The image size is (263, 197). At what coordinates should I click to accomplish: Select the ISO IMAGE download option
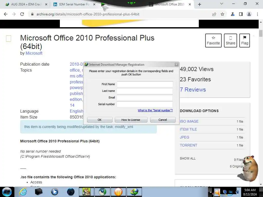coord(189,121)
